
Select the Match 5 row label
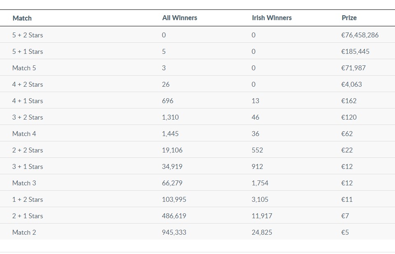pos(24,68)
